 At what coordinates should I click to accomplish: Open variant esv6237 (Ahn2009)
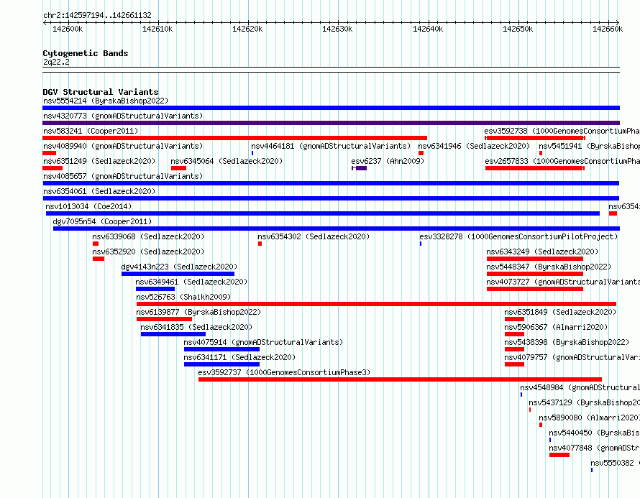pyautogui.click(x=388, y=161)
